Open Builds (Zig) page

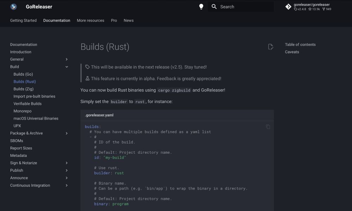24,89
